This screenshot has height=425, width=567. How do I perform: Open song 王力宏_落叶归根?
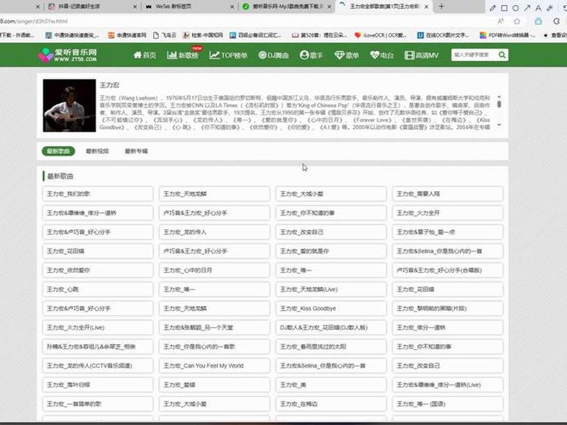pos(98,385)
